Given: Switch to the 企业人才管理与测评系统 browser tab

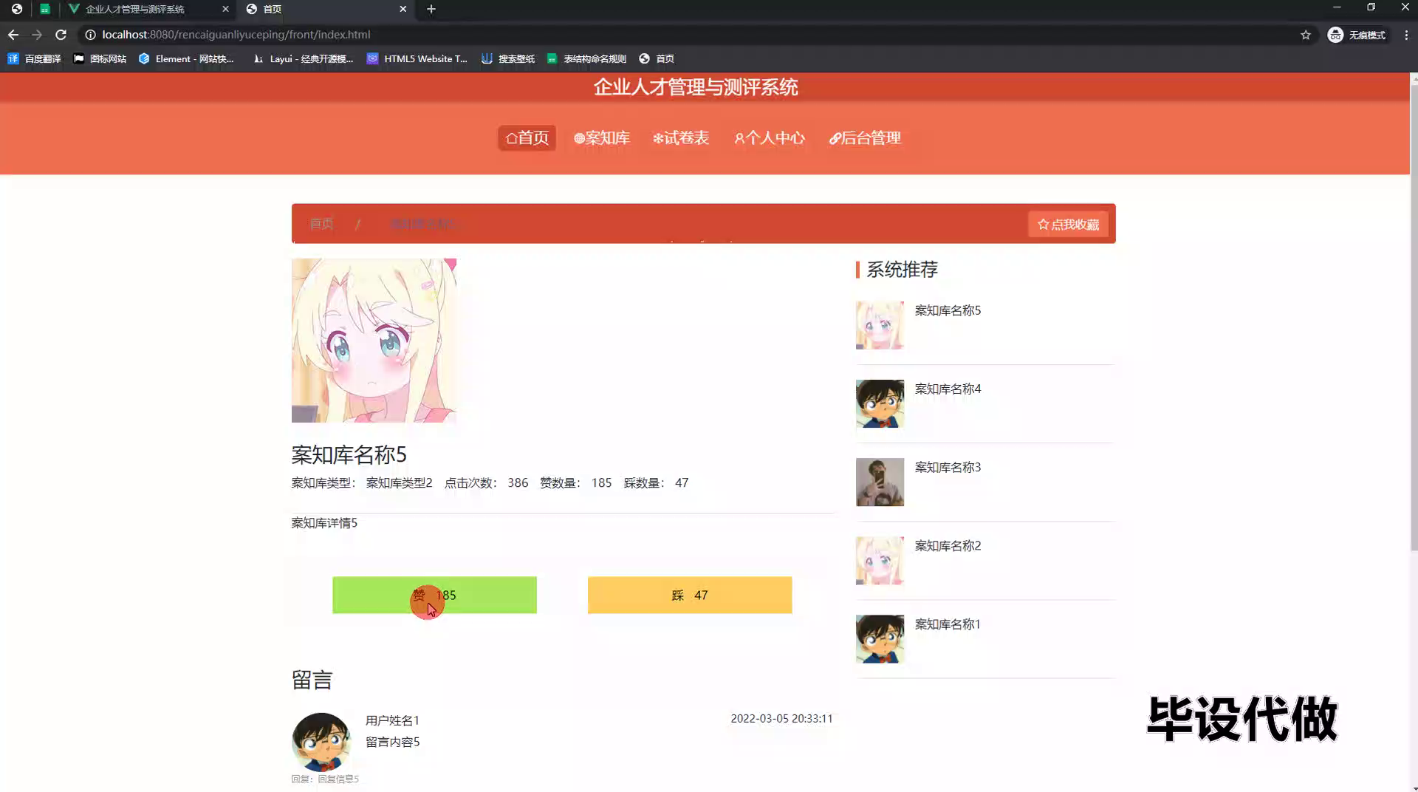Looking at the screenshot, I should 148,9.
